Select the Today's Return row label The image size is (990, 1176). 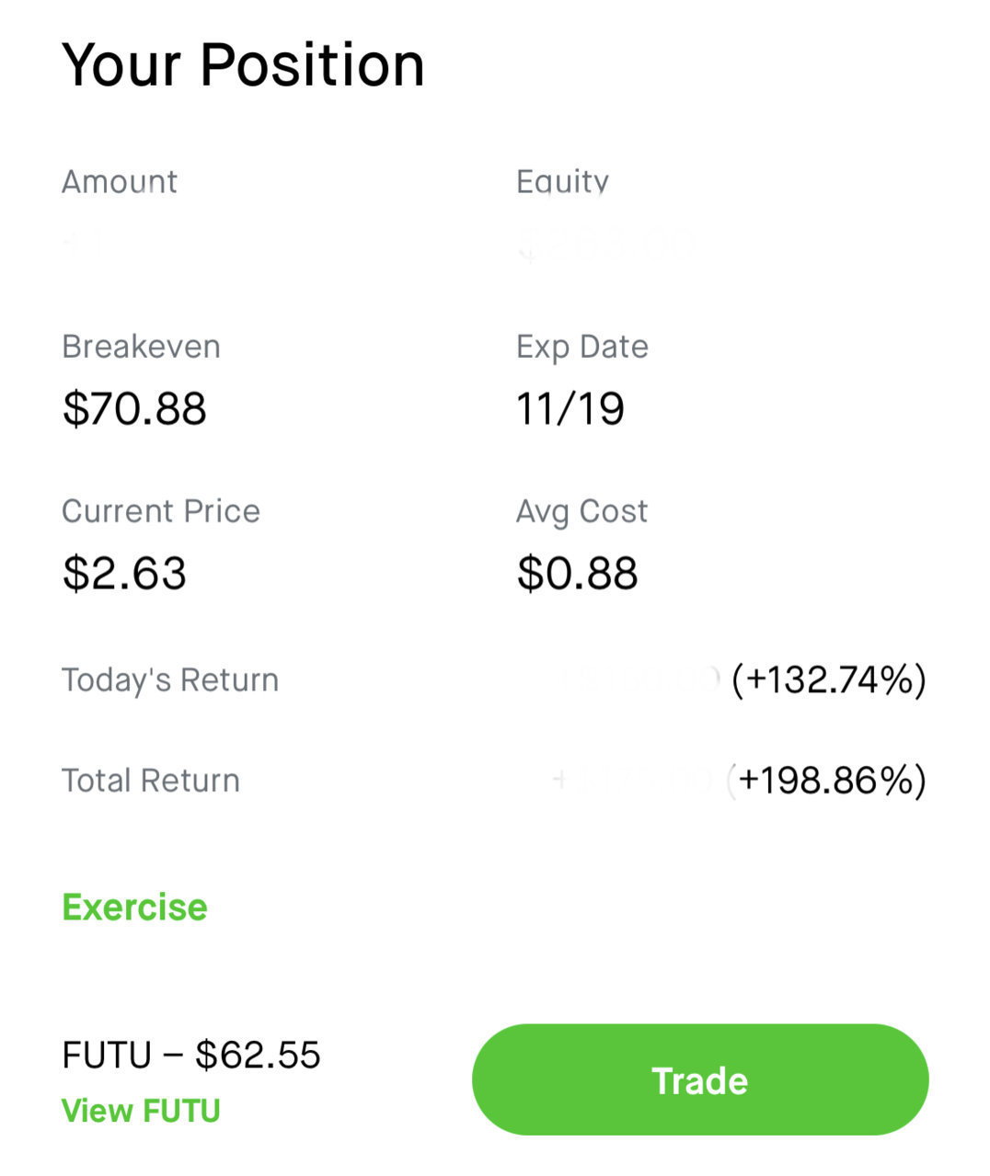[170, 680]
